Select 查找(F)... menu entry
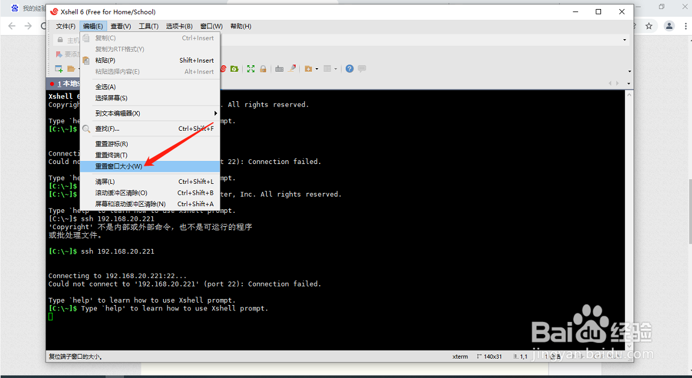 coord(149,129)
